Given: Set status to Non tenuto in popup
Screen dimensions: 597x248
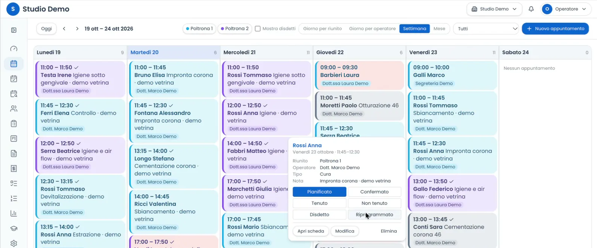Looking at the screenshot, I should point(374,203).
